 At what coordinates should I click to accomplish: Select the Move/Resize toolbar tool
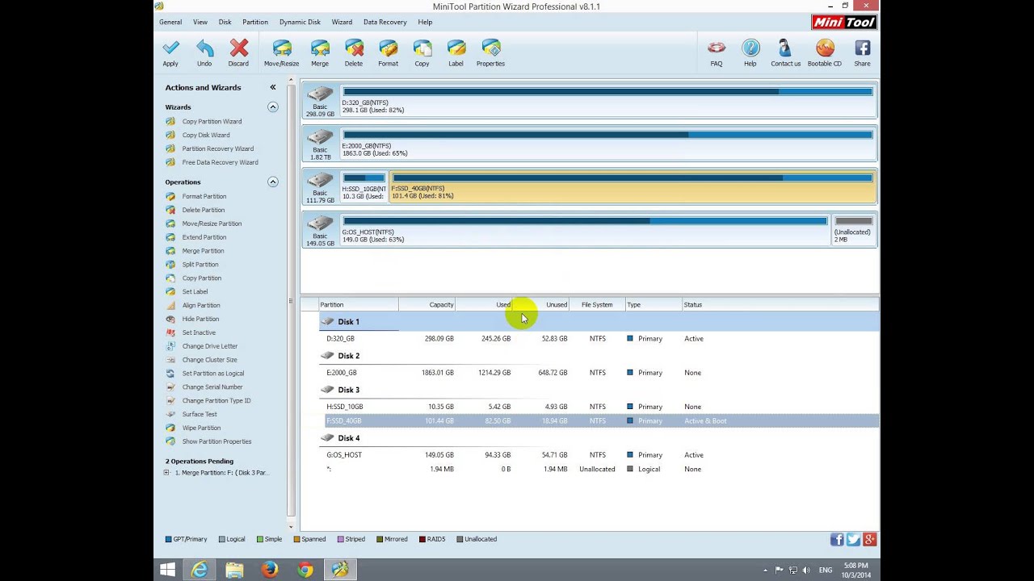[x=281, y=52]
